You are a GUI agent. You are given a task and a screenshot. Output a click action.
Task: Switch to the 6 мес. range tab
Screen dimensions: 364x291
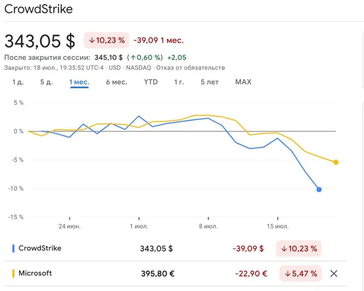point(116,82)
